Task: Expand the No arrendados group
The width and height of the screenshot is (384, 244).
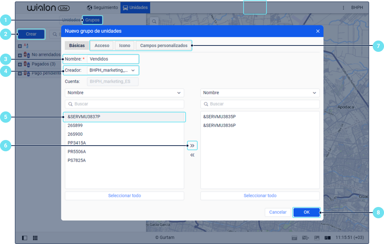Action: pos(20,55)
